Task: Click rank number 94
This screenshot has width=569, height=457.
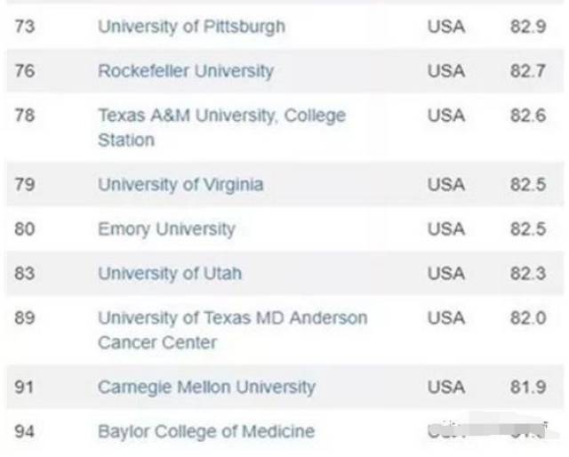Action: click(x=25, y=431)
